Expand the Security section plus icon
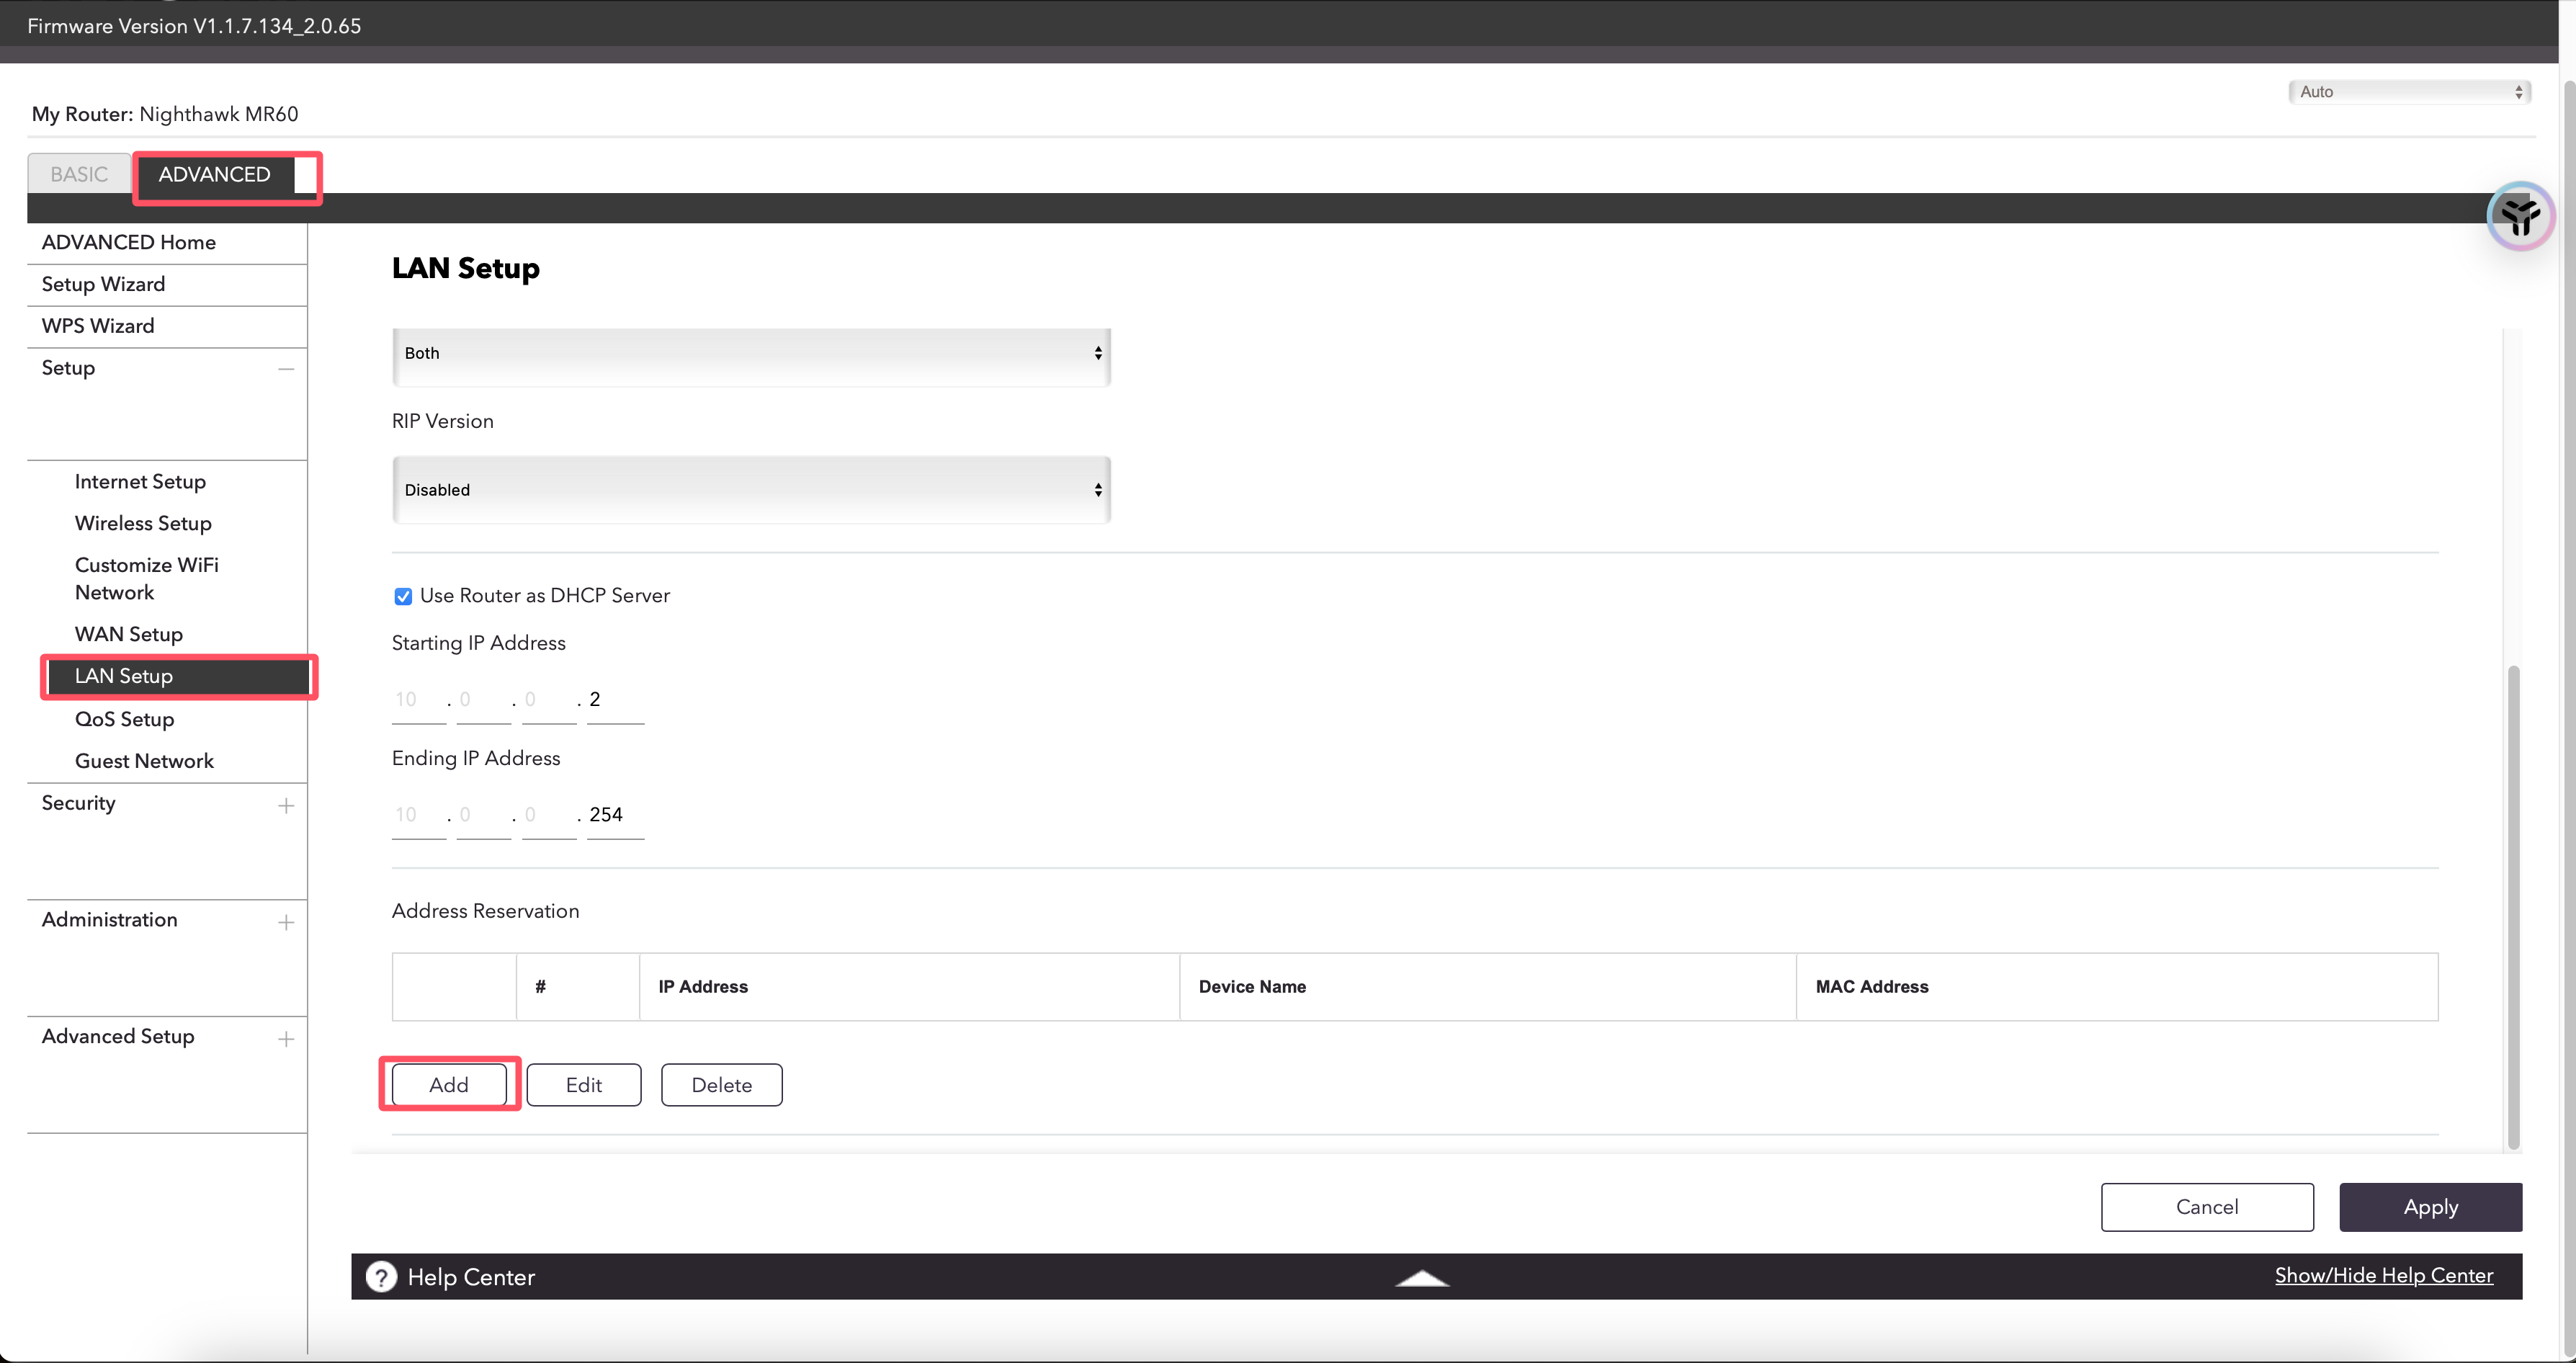Image resolution: width=2576 pixels, height=1363 pixels. pyautogui.click(x=286, y=806)
